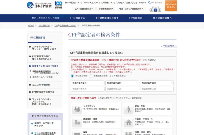Image resolution: width=204 pixels, height=135 pixels.
Task: Open みんなのFP相談集 sidebar item
Action: tap(41, 85)
